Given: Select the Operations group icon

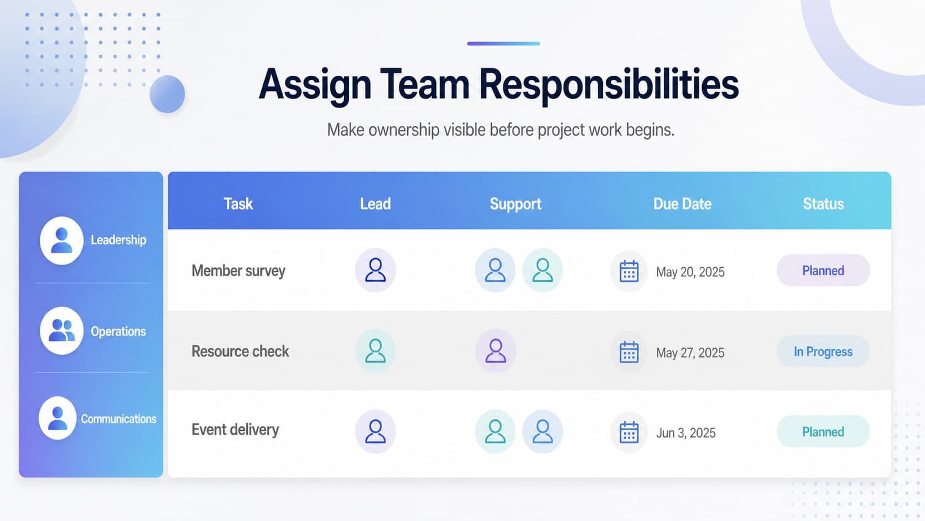Looking at the screenshot, I should pyautogui.click(x=61, y=331).
